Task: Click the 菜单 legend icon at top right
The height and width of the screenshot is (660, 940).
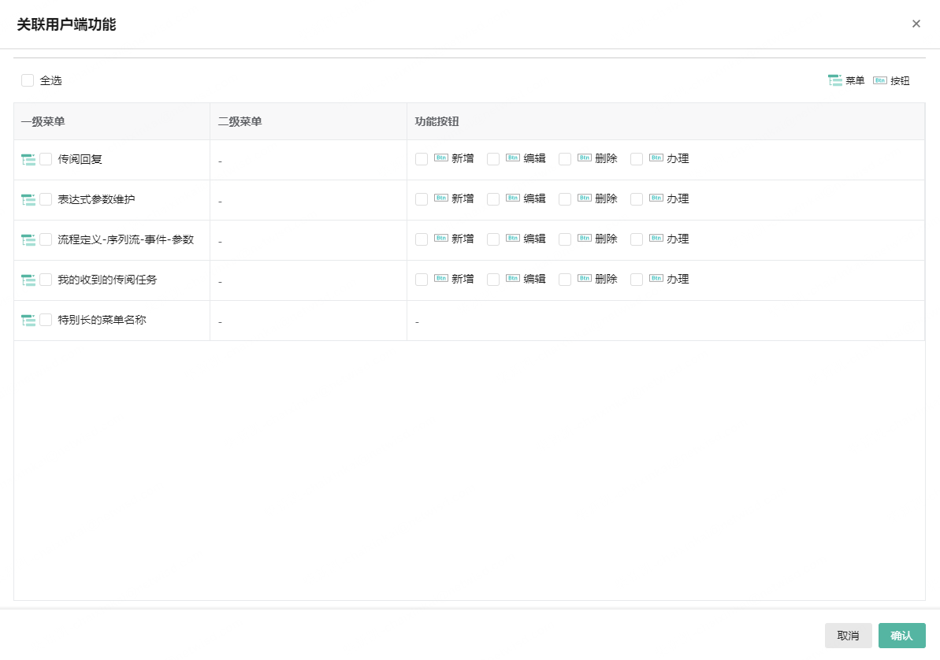Action: click(x=835, y=80)
